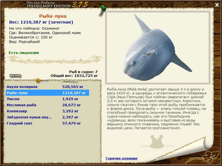
Task: Click the Русская Рыбалка 3.7.5 title logo
Action: (x=57, y=4)
